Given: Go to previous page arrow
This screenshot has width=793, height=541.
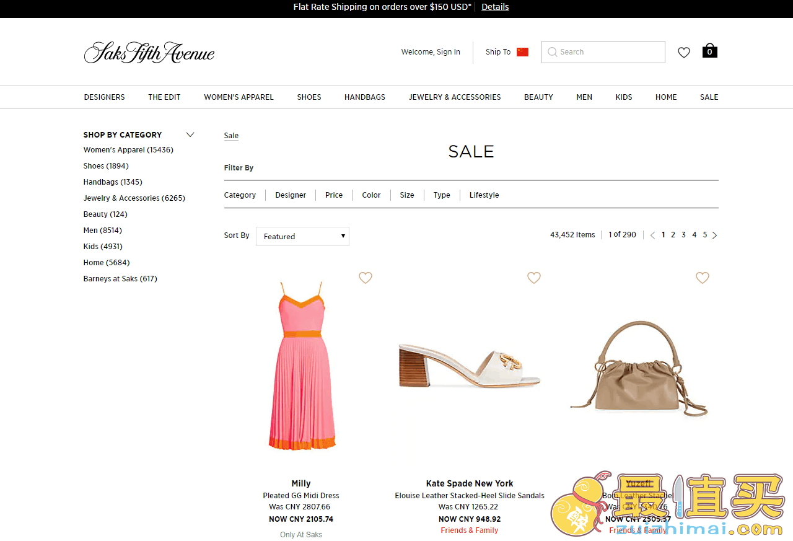Looking at the screenshot, I should point(652,235).
